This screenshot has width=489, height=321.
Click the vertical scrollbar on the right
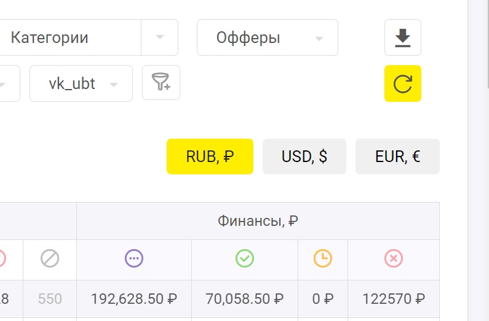pyautogui.click(x=479, y=160)
